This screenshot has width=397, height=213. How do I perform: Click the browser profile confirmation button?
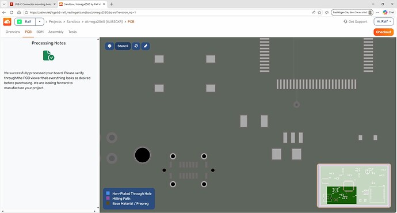pos(352,12)
